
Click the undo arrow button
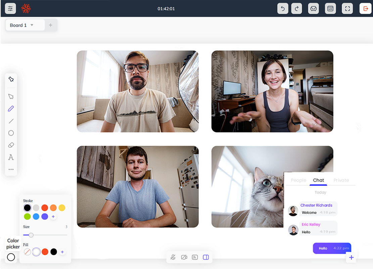(x=283, y=8)
